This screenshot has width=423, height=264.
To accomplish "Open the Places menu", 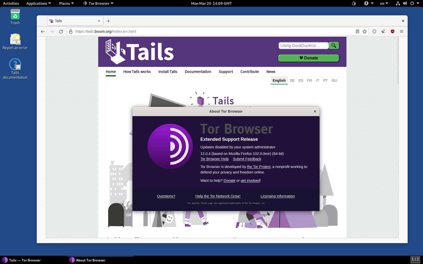I will (66, 4).
